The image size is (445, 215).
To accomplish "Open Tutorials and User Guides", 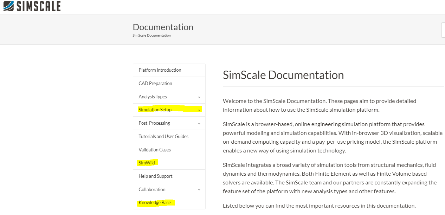I will tap(163, 136).
